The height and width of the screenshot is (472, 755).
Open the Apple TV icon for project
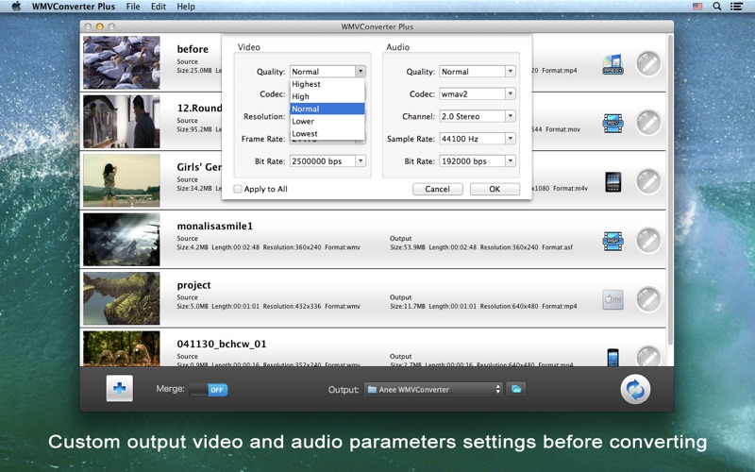612,299
